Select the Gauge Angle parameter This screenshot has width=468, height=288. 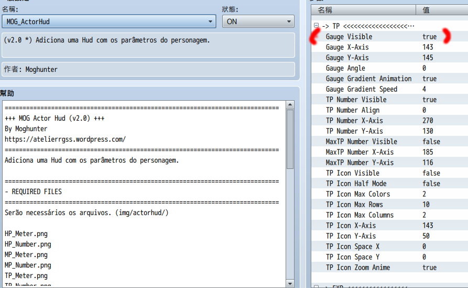pyautogui.click(x=389, y=68)
